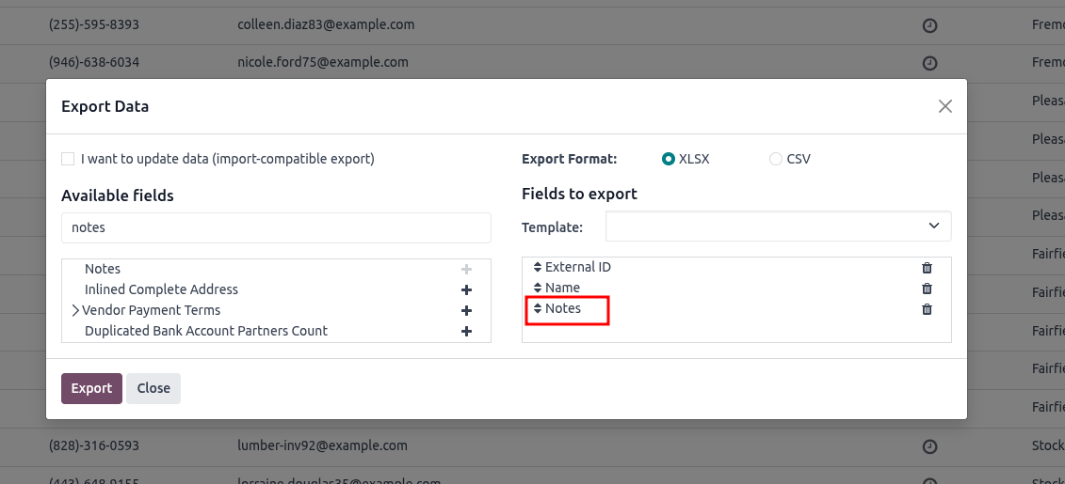Image resolution: width=1065 pixels, height=484 pixels.
Task: Remove External ID field using trash icon
Action: click(x=927, y=268)
